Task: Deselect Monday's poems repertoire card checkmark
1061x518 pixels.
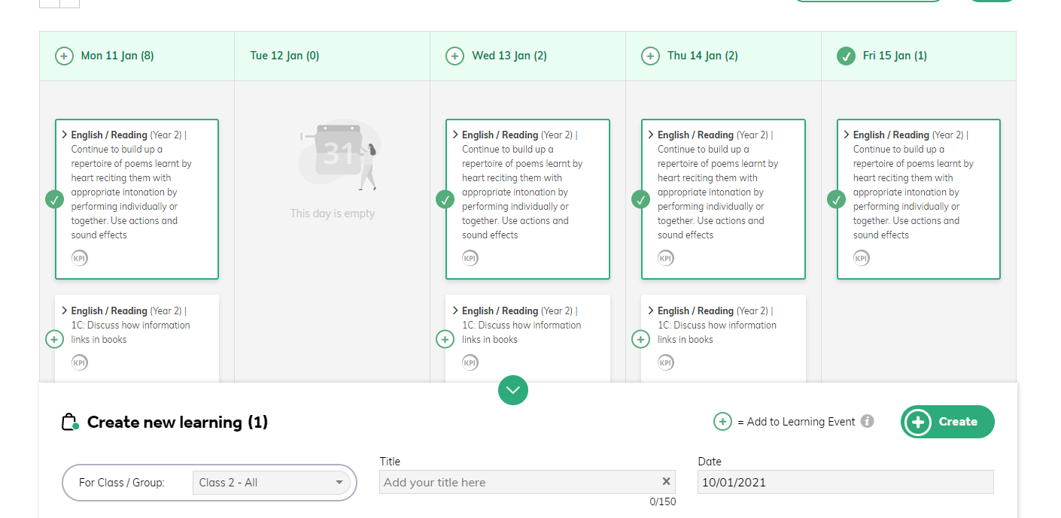Action: pos(54,199)
